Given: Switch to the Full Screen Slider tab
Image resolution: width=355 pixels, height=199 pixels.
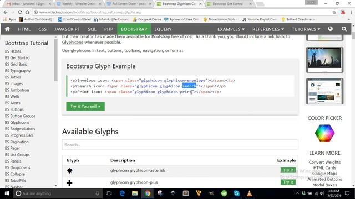Looking at the screenshot, I should 129,4.
